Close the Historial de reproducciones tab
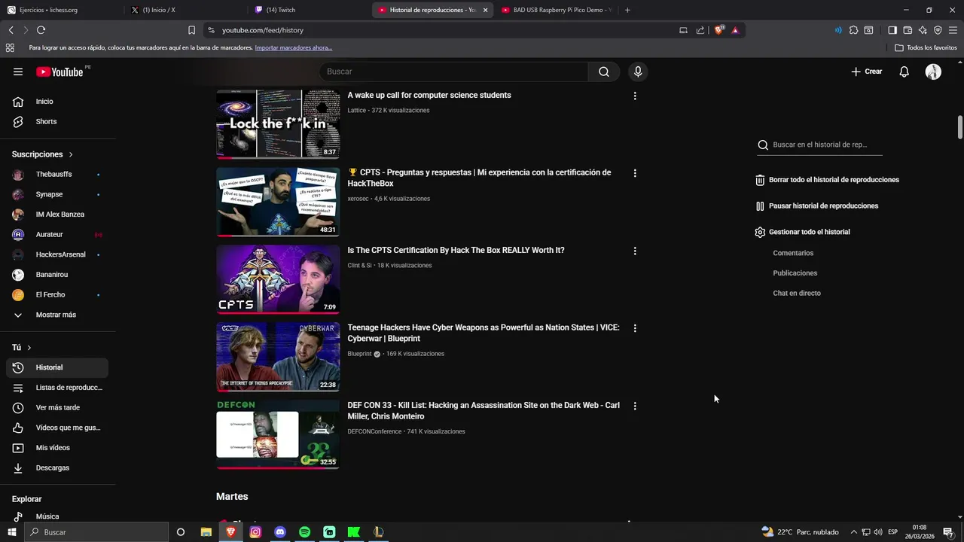Image resolution: width=964 pixels, height=542 pixels. [x=485, y=10]
